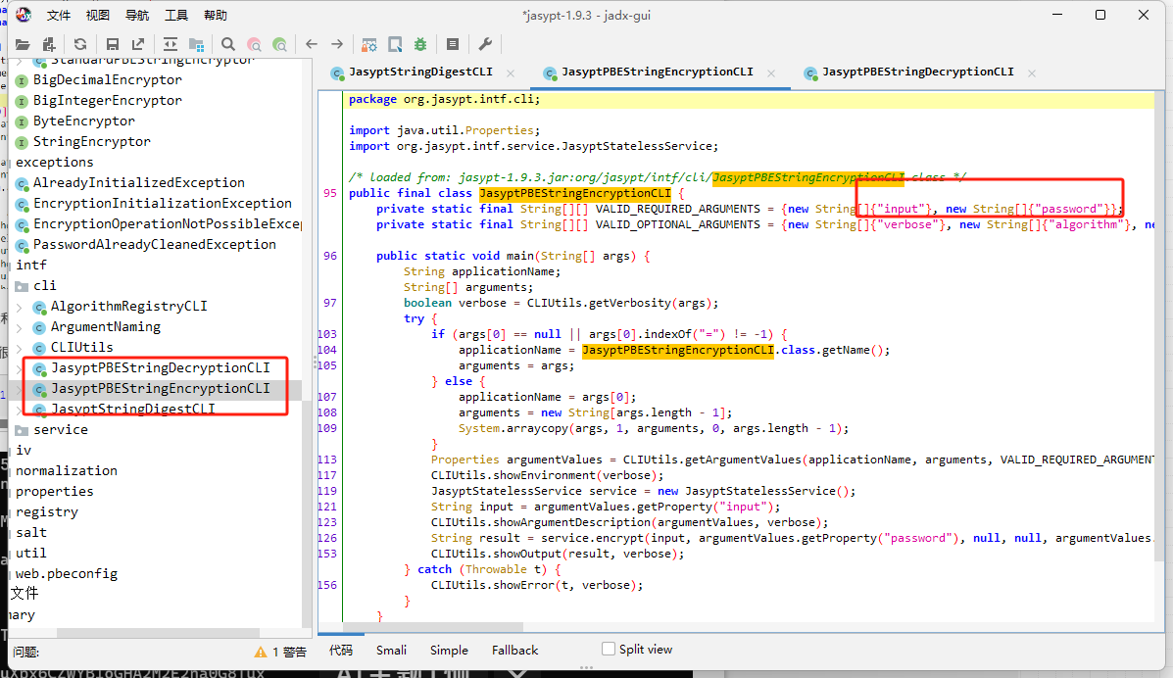
Task: Switch to JasyptPBEStringDecryptionCLI tab
Action: (x=917, y=73)
